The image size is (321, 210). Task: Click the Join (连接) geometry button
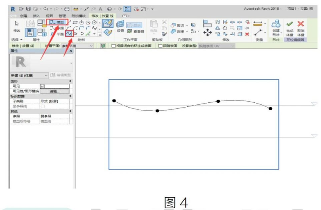177,31
